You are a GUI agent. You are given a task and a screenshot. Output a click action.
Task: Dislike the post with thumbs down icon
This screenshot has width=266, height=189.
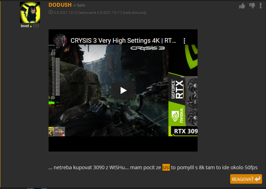(252, 6)
